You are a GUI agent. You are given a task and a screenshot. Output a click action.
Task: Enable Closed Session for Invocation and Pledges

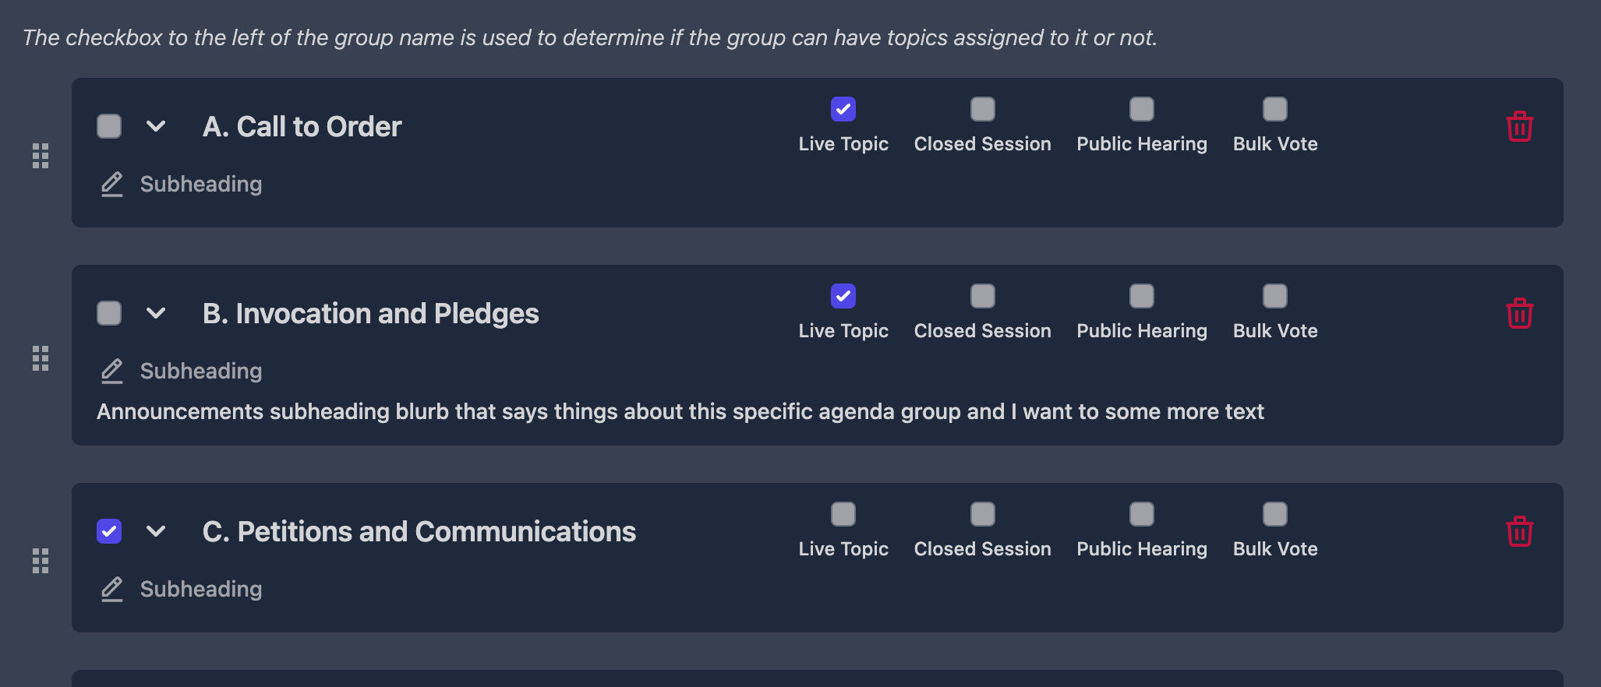(x=983, y=296)
